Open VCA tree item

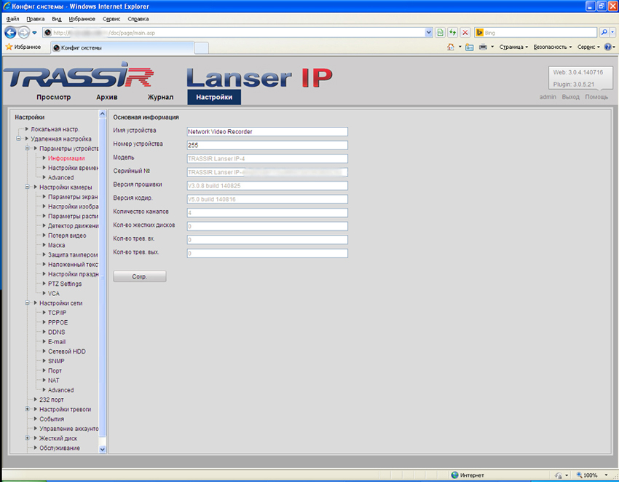point(54,293)
